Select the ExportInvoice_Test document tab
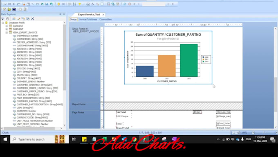Image resolution: width=278 pixels, height=157 pixels. pos(89,14)
